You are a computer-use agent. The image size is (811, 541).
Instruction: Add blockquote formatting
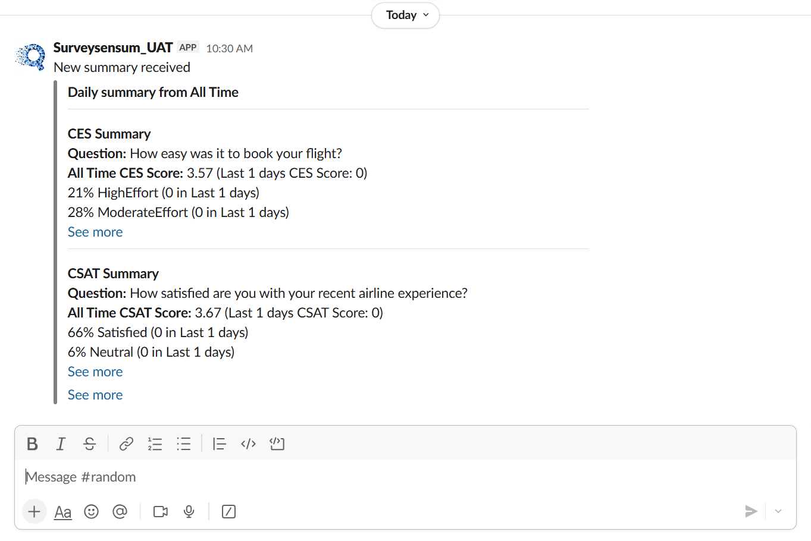[x=220, y=444]
